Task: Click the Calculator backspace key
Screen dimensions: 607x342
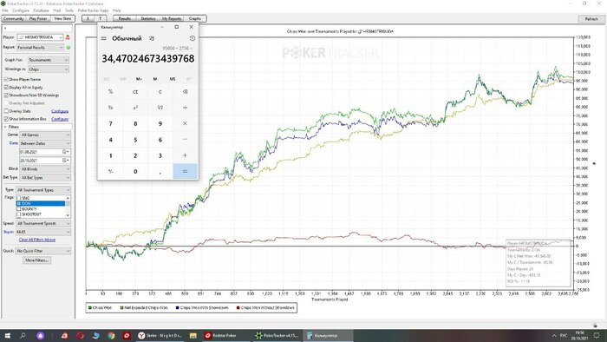Action: 185,92
